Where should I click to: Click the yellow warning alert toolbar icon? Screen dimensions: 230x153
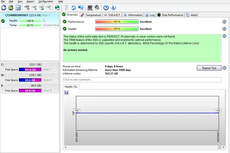pos(11,8)
